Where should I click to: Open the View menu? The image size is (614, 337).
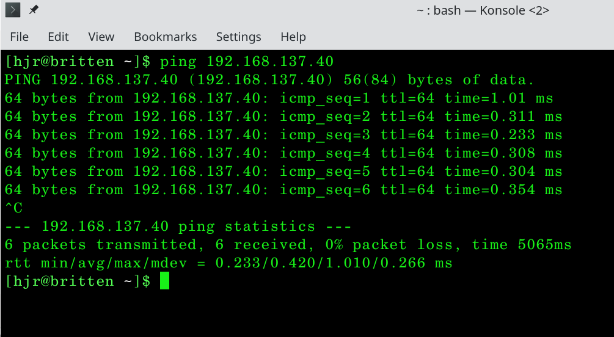(x=101, y=37)
